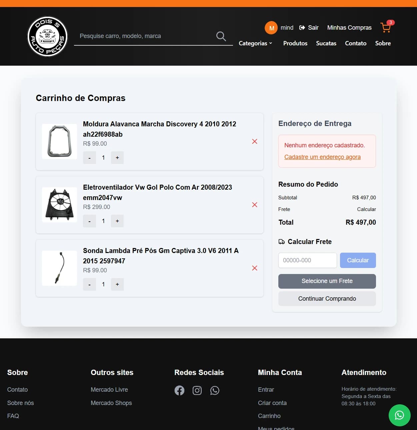Click the user avatar labeled M

(271, 28)
